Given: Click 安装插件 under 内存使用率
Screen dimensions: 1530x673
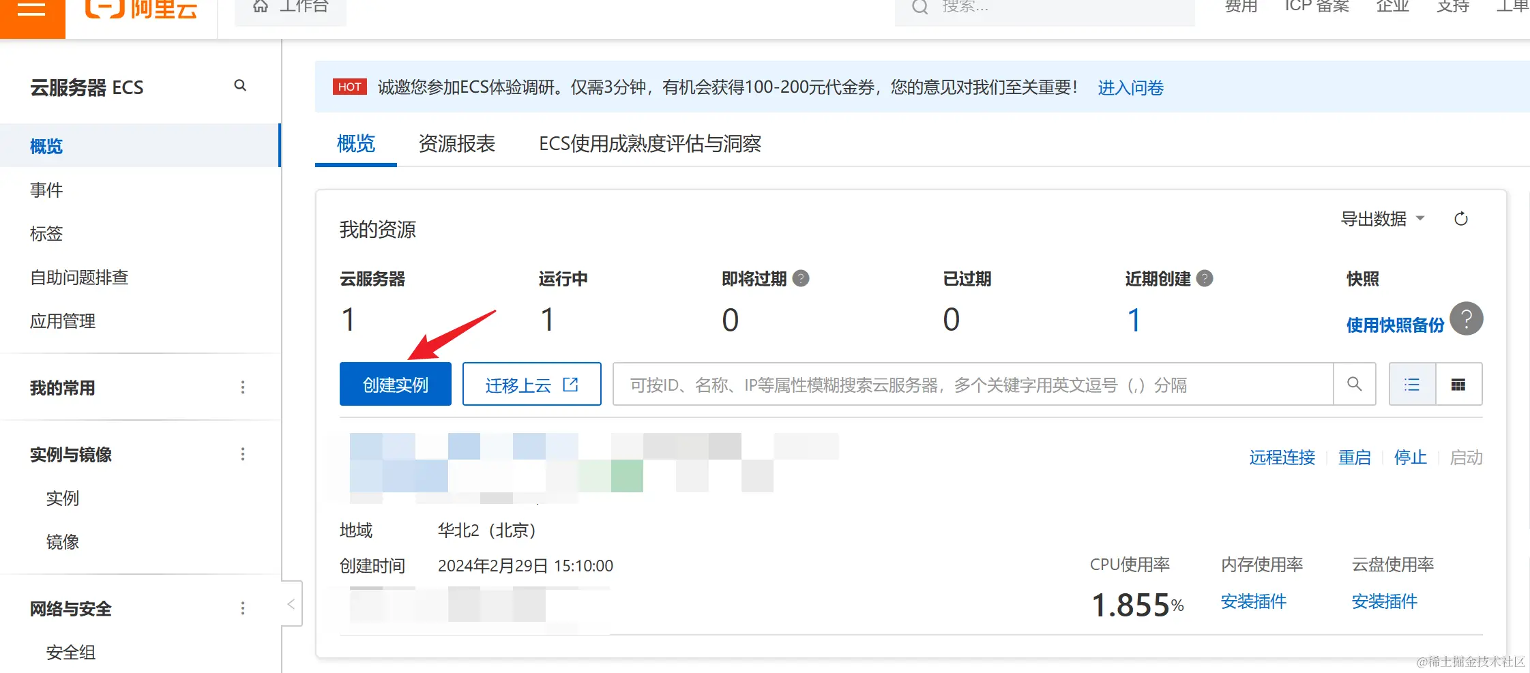Looking at the screenshot, I should tap(1254, 601).
